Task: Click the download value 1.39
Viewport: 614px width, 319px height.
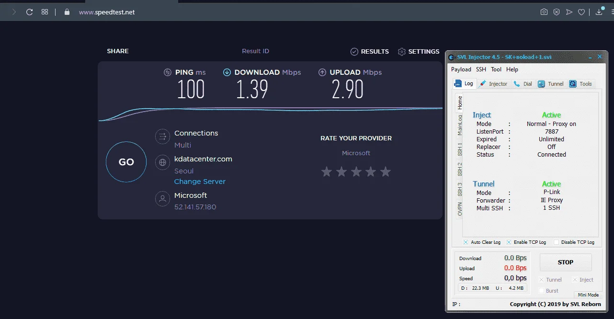Action: 252,90
